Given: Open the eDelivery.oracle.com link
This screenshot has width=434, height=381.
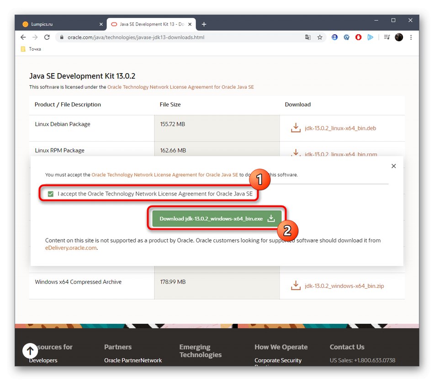Looking at the screenshot, I should [x=71, y=248].
